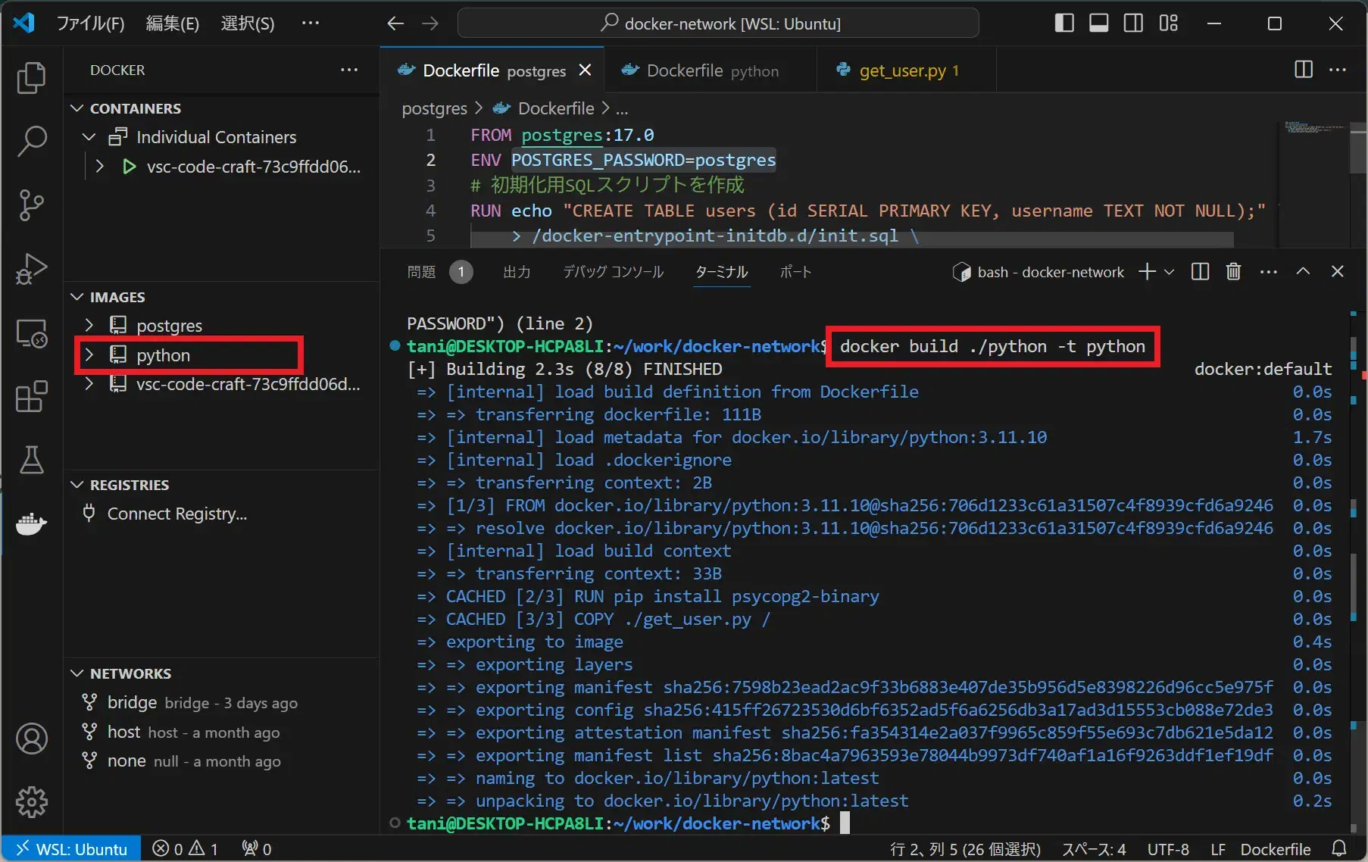
Task: Toggle the bottom panel layout button
Action: pos(1098,23)
